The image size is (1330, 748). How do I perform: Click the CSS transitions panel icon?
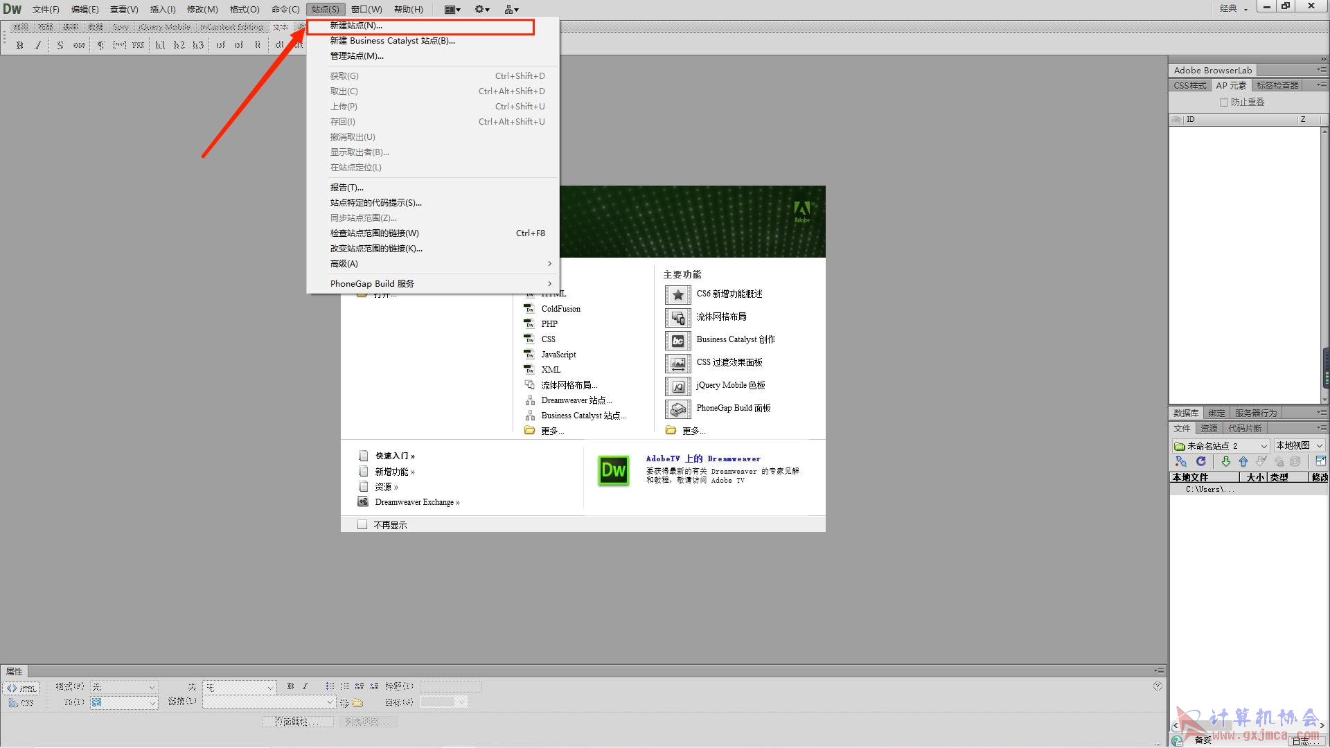(x=678, y=364)
